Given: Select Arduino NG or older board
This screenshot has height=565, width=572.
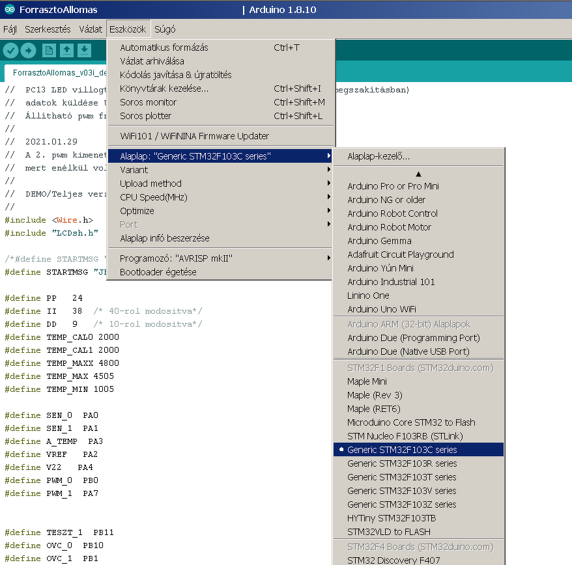Looking at the screenshot, I should [x=418, y=200].
